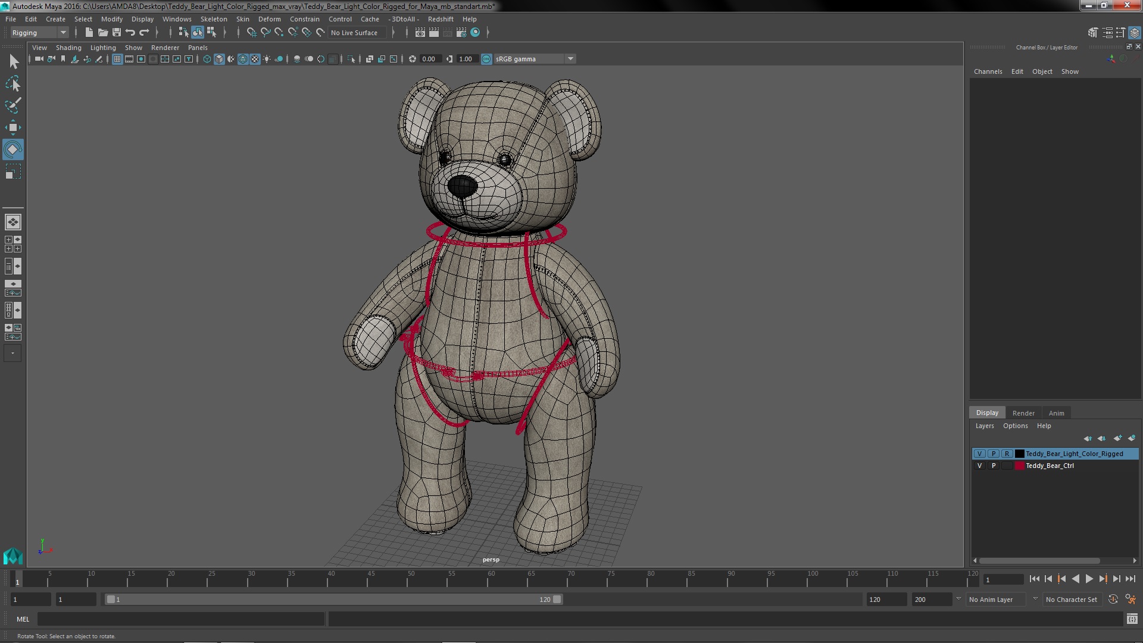Enable snap to curves
Viewport: 1143px width, 643px height.
coord(266,33)
